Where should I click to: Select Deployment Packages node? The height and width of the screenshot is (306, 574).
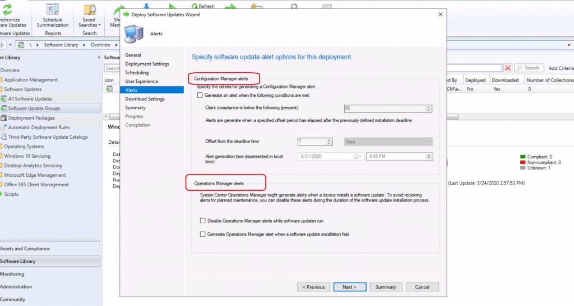[31, 118]
